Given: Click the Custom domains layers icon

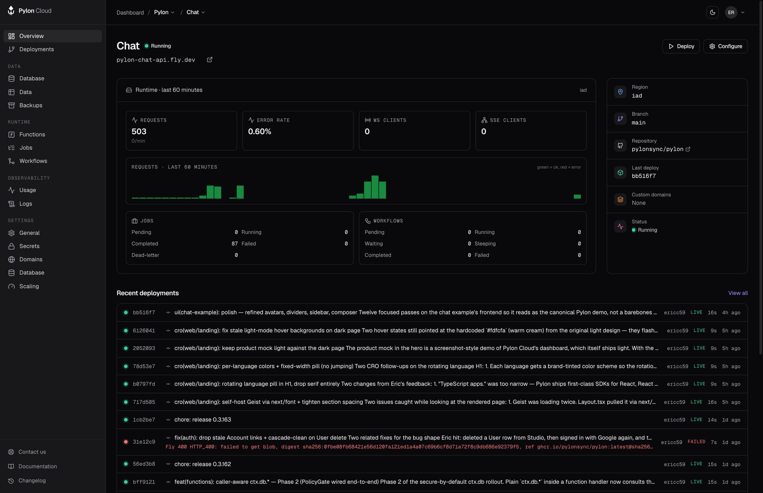Looking at the screenshot, I should (x=620, y=199).
